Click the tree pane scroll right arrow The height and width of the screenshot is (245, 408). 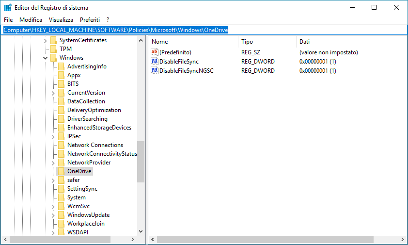click(x=133, y=239)
